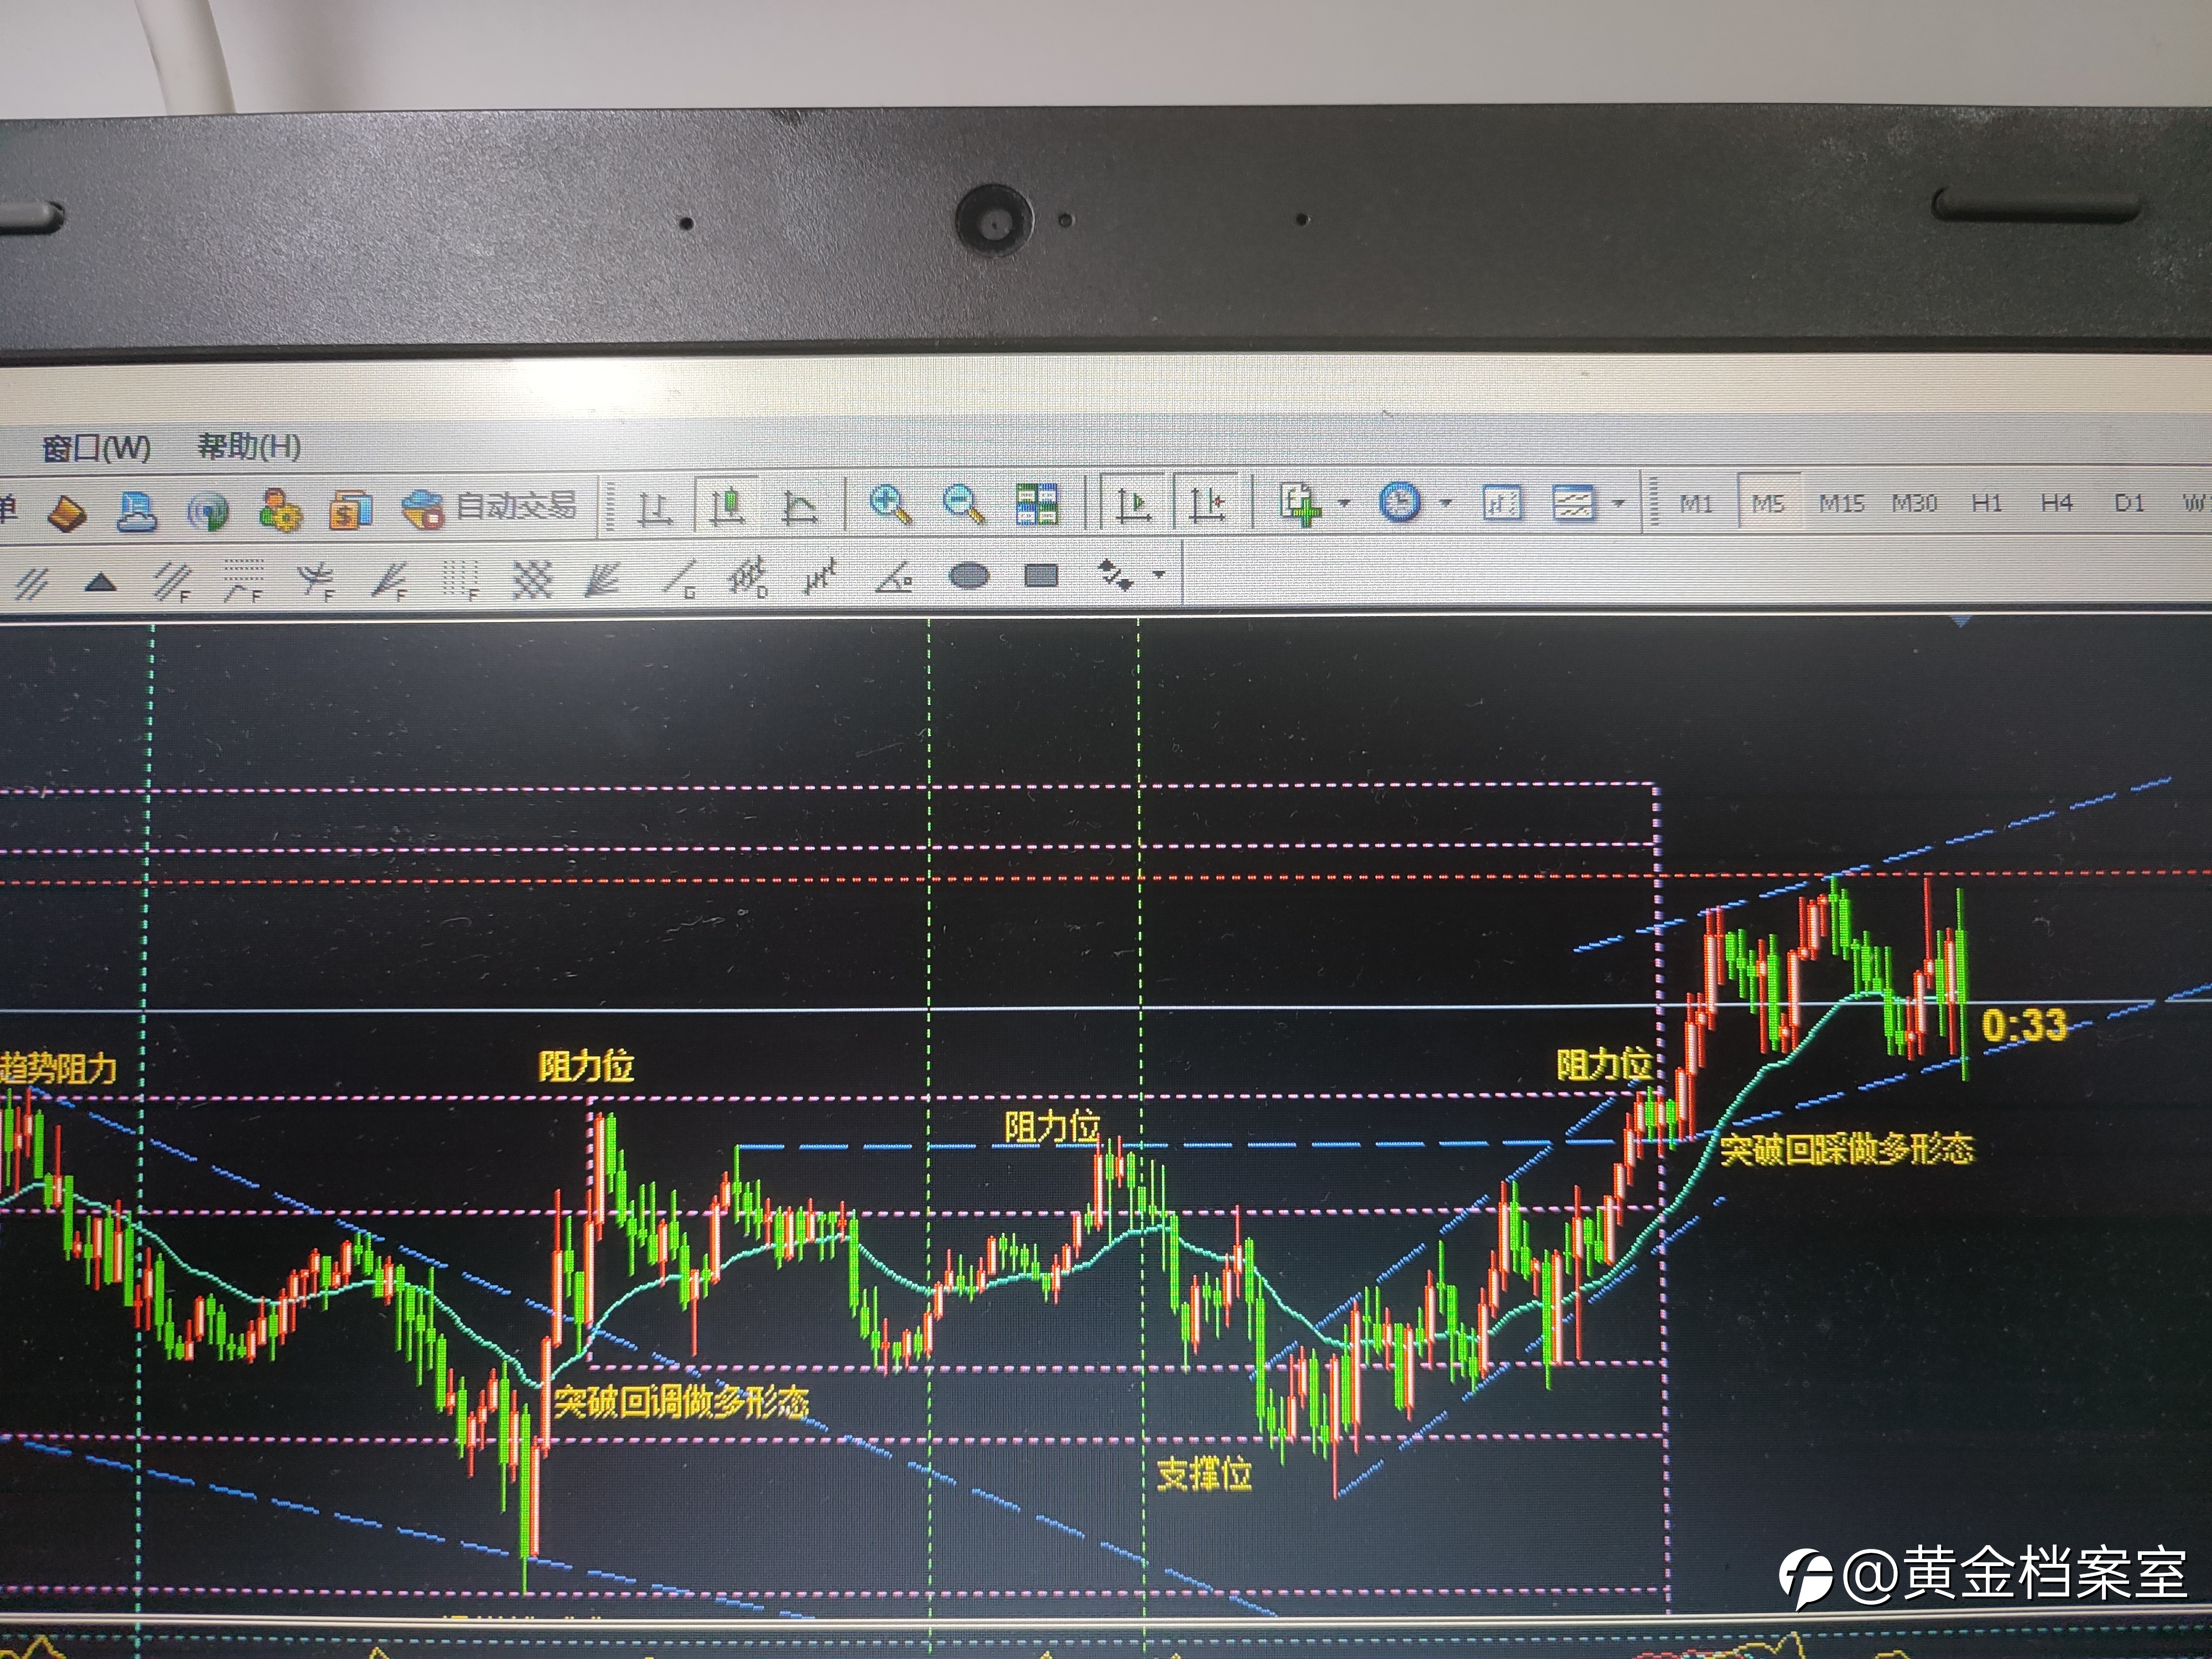2212x1659 pixels.
Task: Switch timeframe to M15
Action: (x=1842, y=503)
